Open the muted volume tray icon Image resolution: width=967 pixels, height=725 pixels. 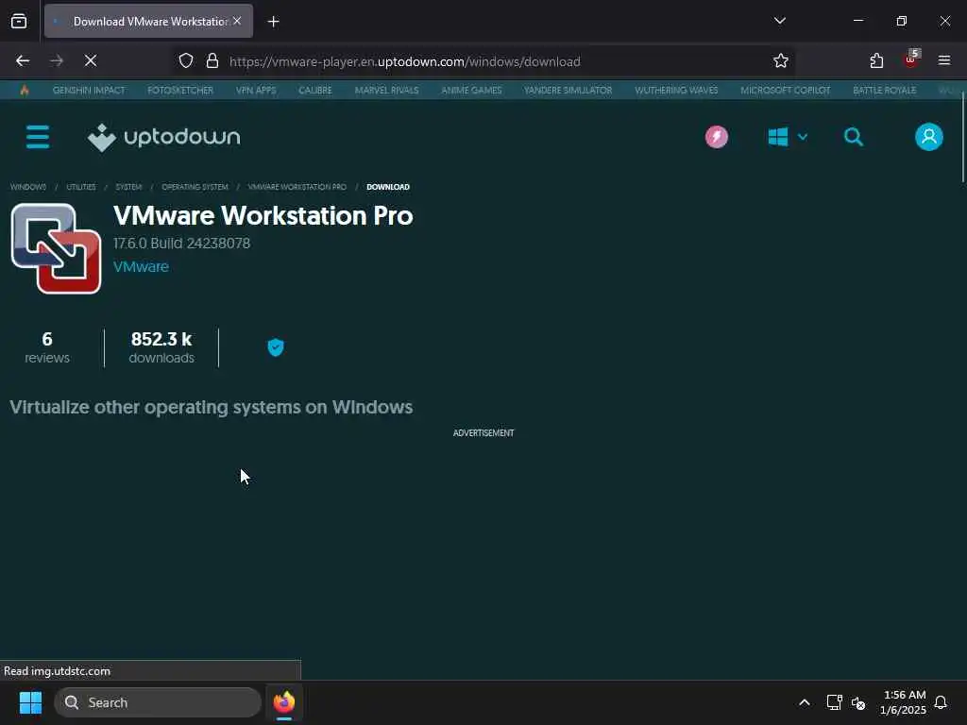[857, 702]
